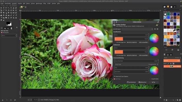The height and width of the screenshot is (102, 182).
Task: Open the Farben menu
Action: (33, 3)
